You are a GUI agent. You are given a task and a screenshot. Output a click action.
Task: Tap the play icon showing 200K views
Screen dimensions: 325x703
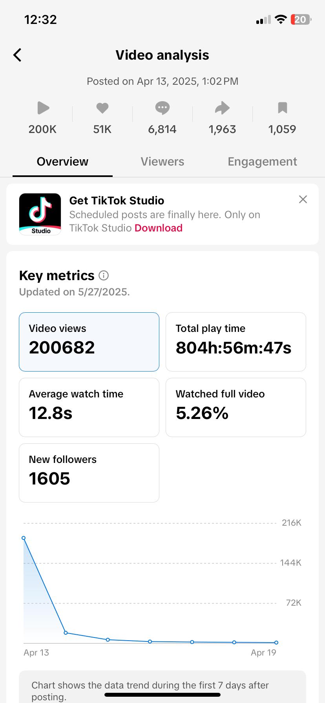[43, 108]
